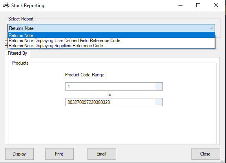Screen dimensions: 226x163
Task: Click the Close button at the bottom right
Action: click(206, 154)
